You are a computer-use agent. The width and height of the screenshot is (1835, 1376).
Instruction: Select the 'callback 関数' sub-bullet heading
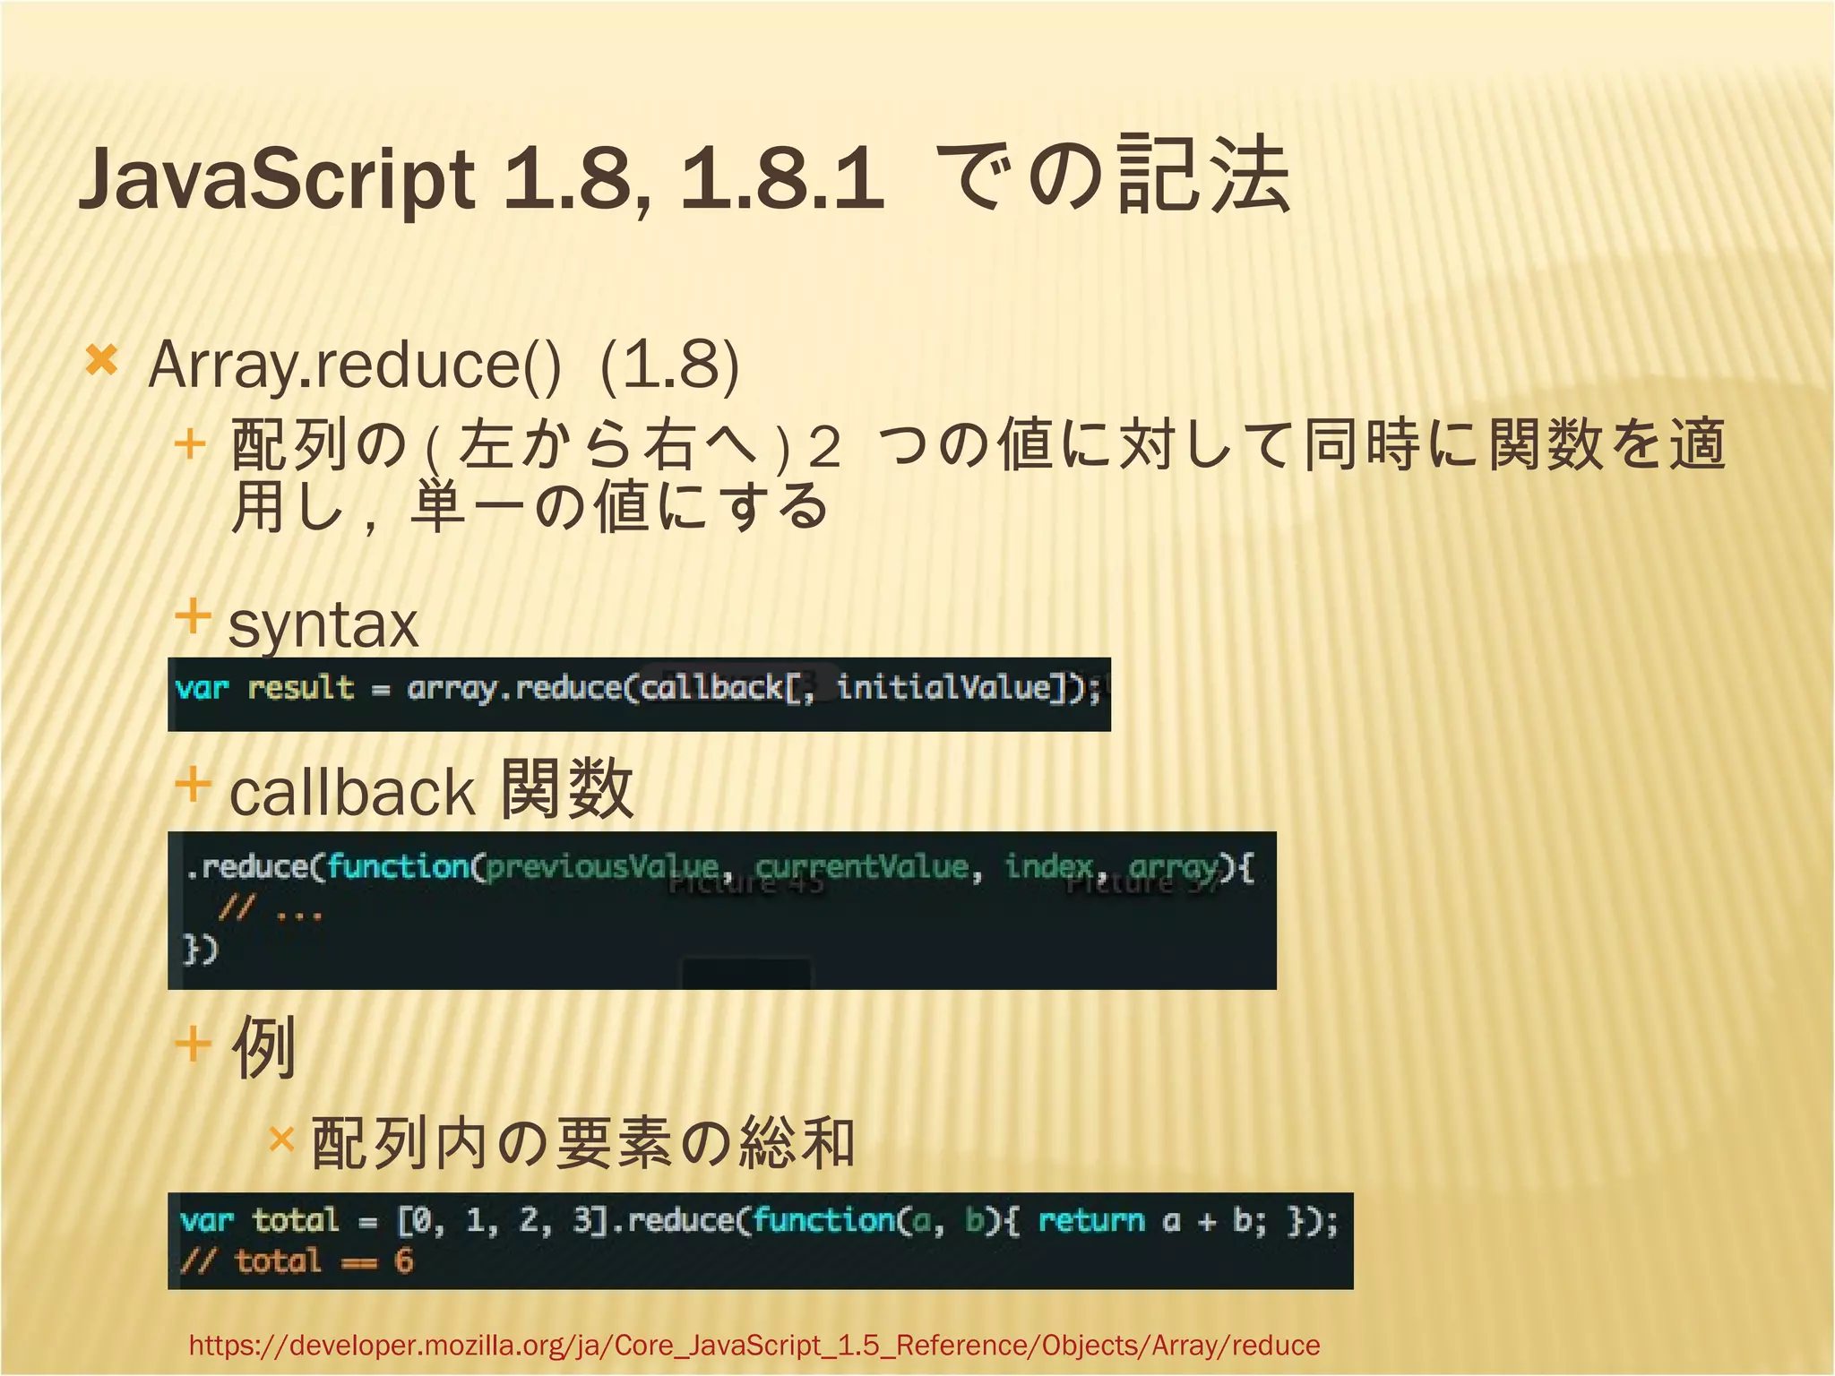pyautogui.click(x=432, y=790)
